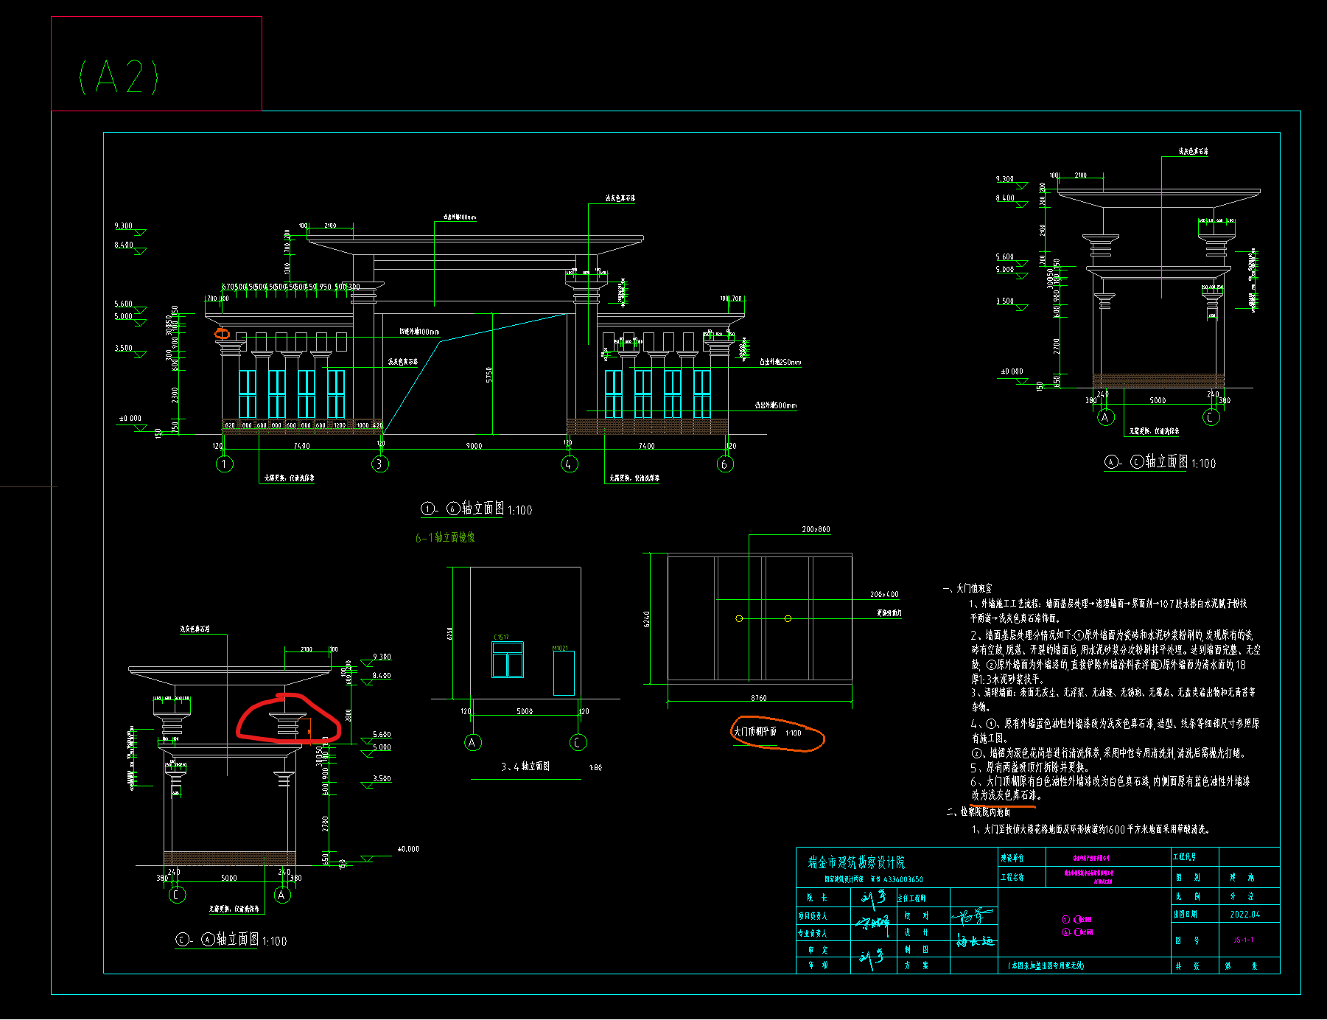Click the 9000 span dimension text
The height and width of the screenshot is (1020, 1327).
click(x=474, y=446)
